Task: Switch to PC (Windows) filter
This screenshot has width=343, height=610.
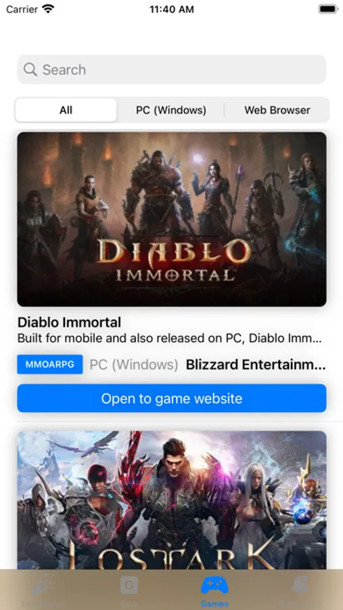Action: 171,110
